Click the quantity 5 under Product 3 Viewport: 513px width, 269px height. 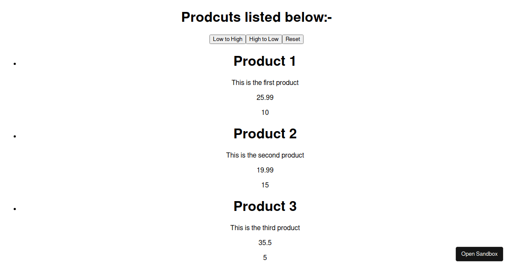tap(265, 257)
